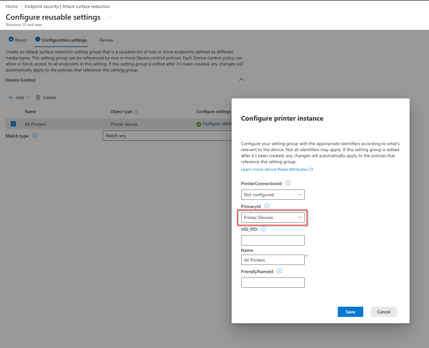Switch to the Basics tab
429x348 pixels.
pos(17,40)
